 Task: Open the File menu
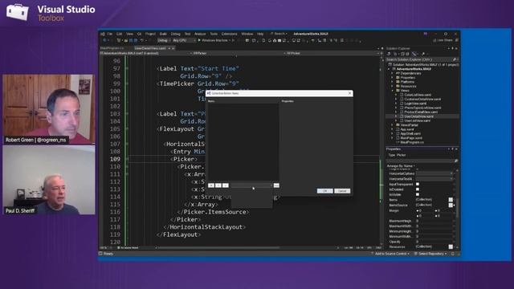tap(109, 34)
